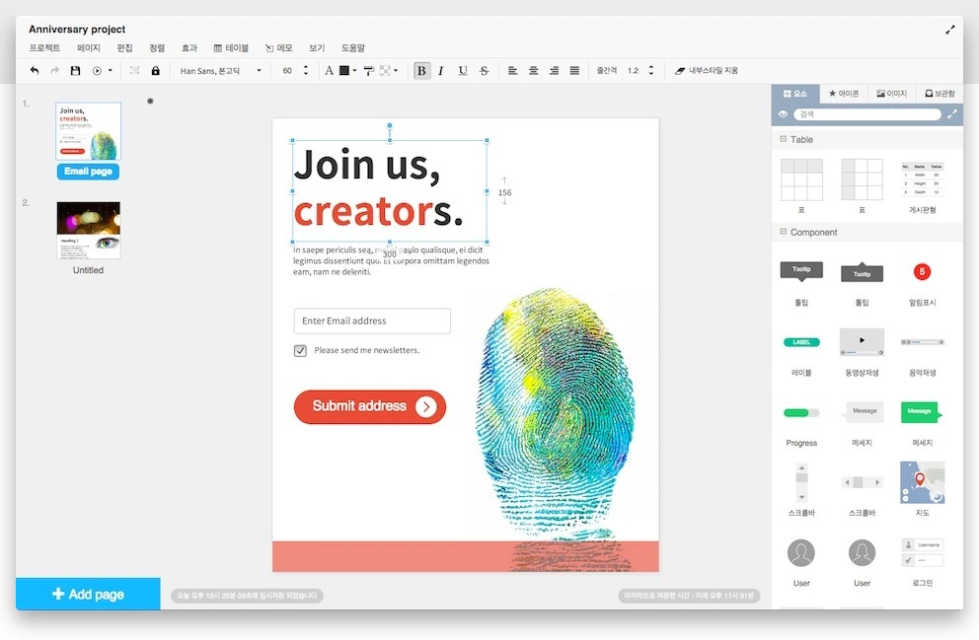Image resolution: width=979 pixels, height=640 pixels.
Task: Toggle underline formatting button
Action: 463,70
